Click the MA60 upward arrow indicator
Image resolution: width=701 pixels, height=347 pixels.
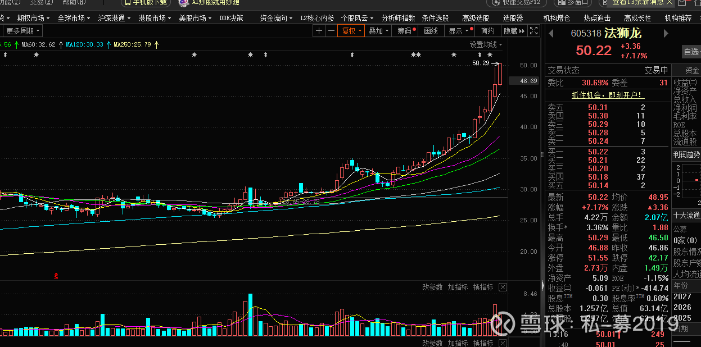[60, 44]
